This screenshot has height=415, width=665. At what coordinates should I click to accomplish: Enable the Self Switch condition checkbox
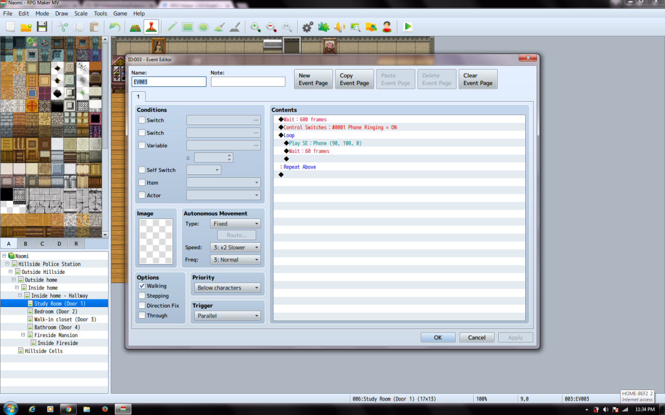pyautogui.click(x=142, y=170)
